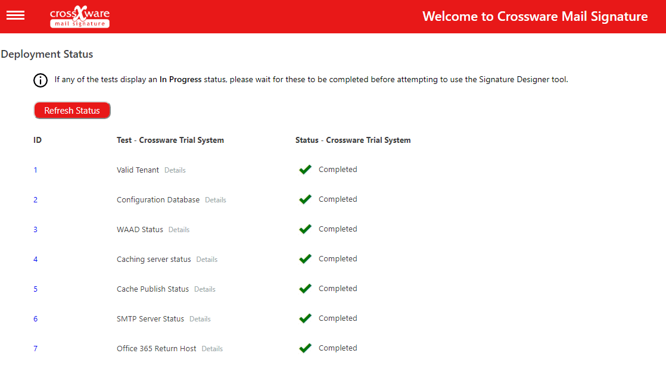
Task: Open the hamburger navigation menu
Action: tap(15, 15)
